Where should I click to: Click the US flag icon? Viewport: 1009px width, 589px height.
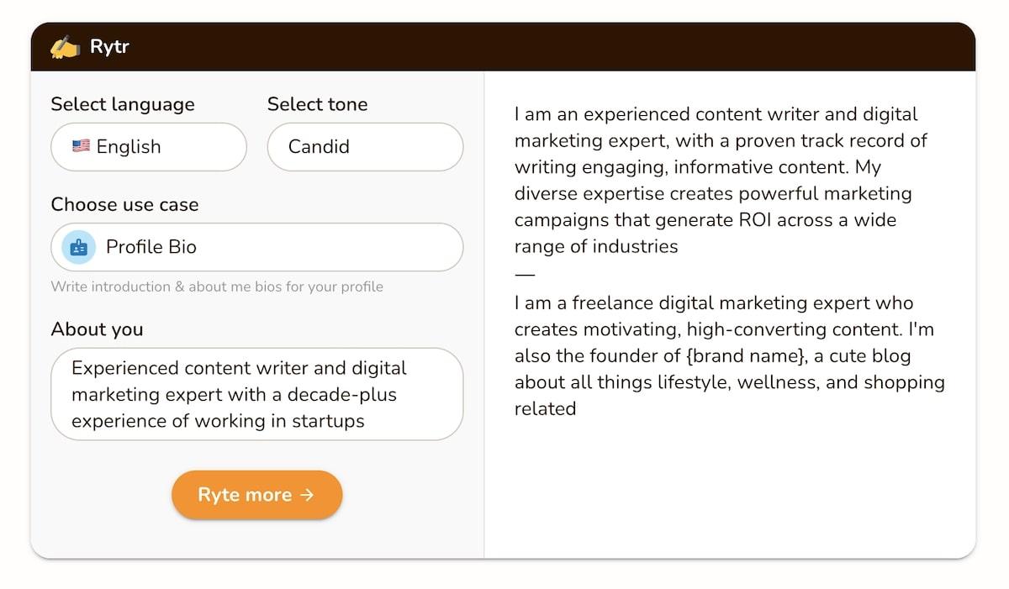click(x=81, y=146)
